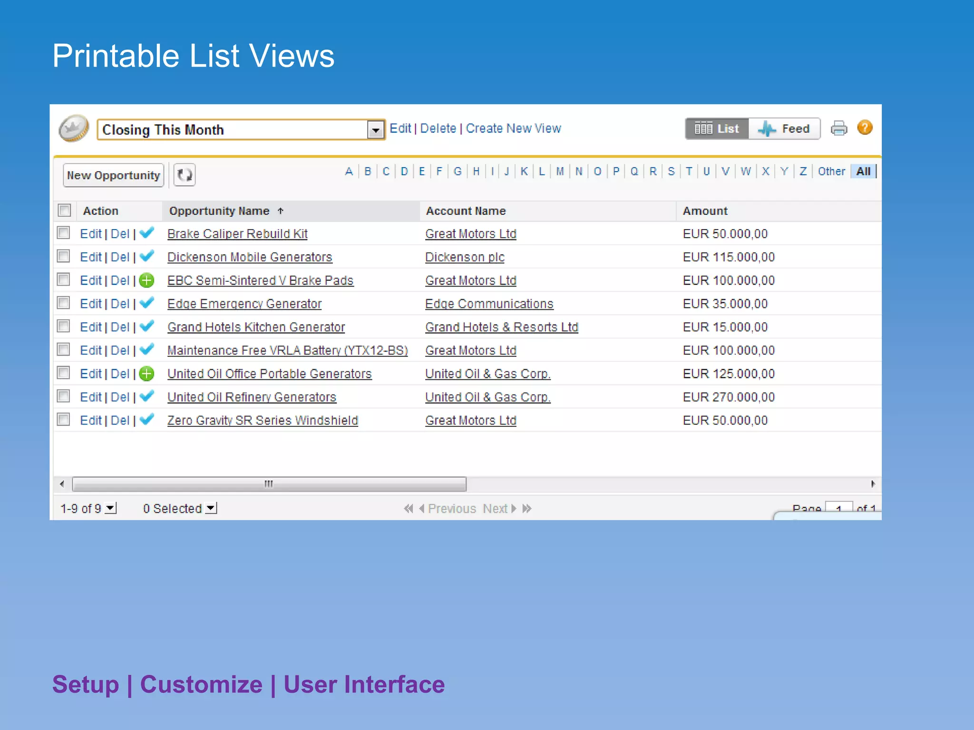The width and height of the screenshot is (974, 730).
Task: Click checkmark icon for Brake Caliper Rebuild Kit
Action: click(147, 233)
